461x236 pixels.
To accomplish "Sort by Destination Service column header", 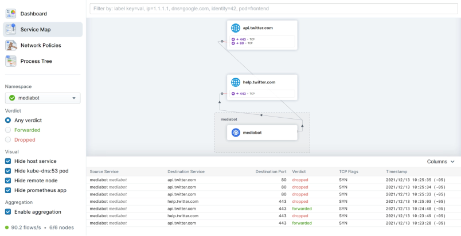I will pyautogui.click(x=186, y=171).
